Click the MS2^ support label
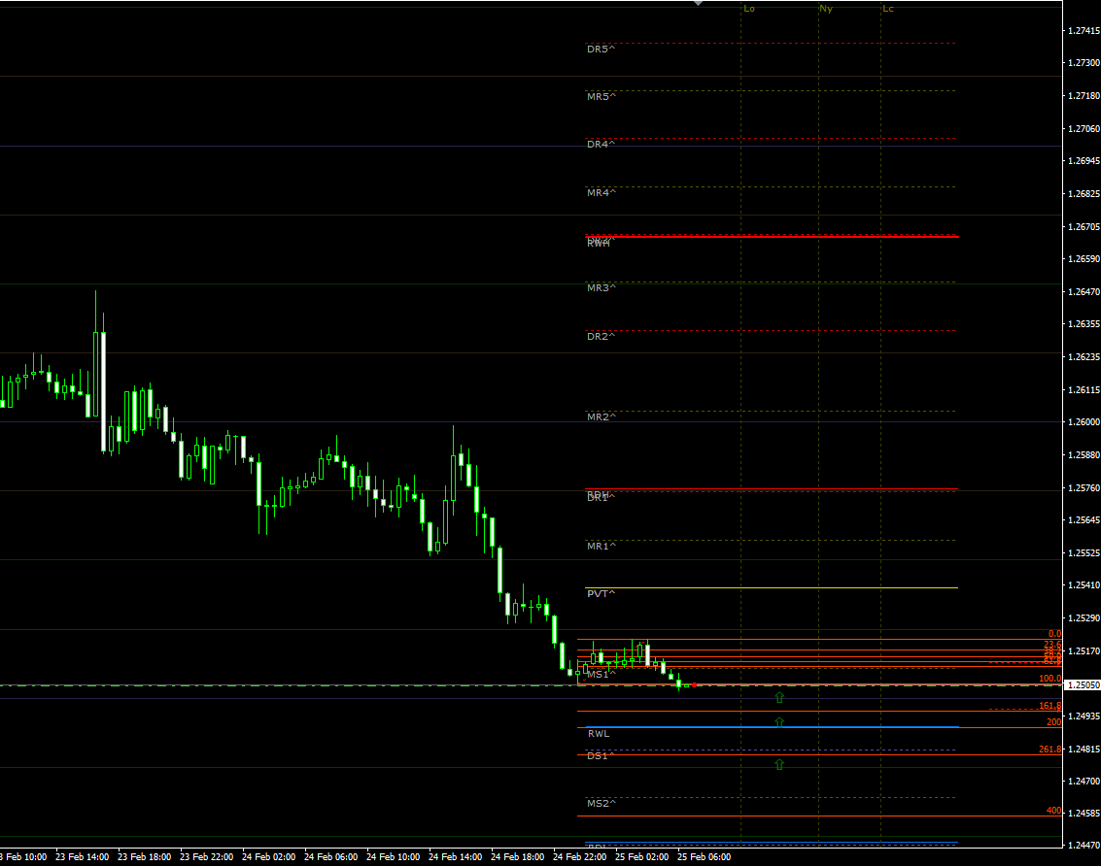 [601, 804]
